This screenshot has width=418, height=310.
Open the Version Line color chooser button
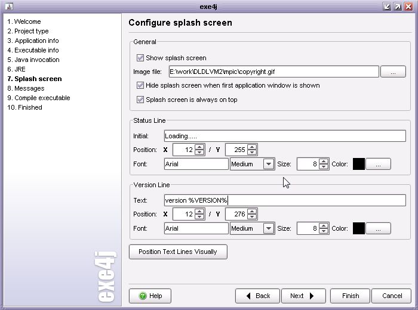pyautogui.click(x=378, y=228)
